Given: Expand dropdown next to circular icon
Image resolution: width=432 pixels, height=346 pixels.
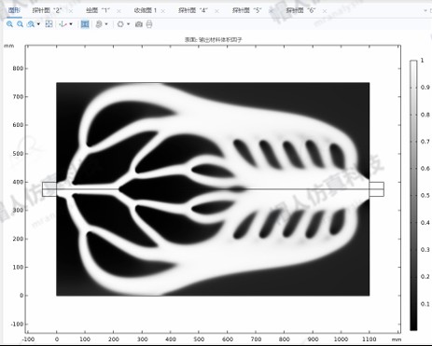Looking at the screenshot, I should coord(128,24).
